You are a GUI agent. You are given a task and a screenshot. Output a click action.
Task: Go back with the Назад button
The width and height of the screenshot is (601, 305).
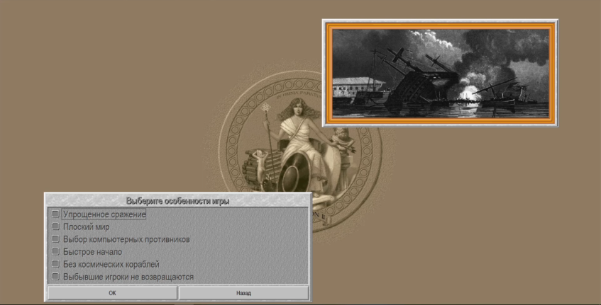(x=244, y=293)
